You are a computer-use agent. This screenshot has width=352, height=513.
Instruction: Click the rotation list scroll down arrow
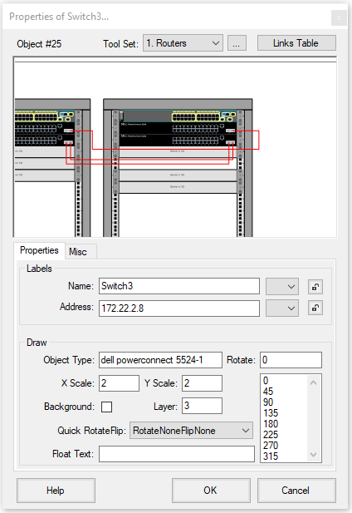[x=314, y=455]
